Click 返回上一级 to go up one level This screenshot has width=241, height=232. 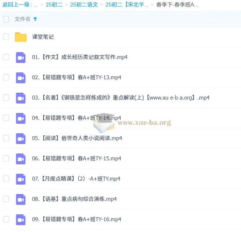pyautogui.click(x=16, y=5)
